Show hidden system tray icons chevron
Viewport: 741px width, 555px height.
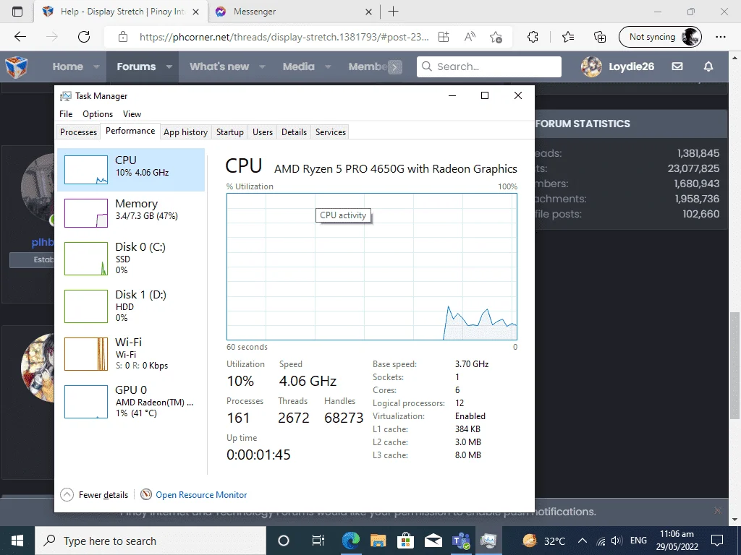[583, 541]
